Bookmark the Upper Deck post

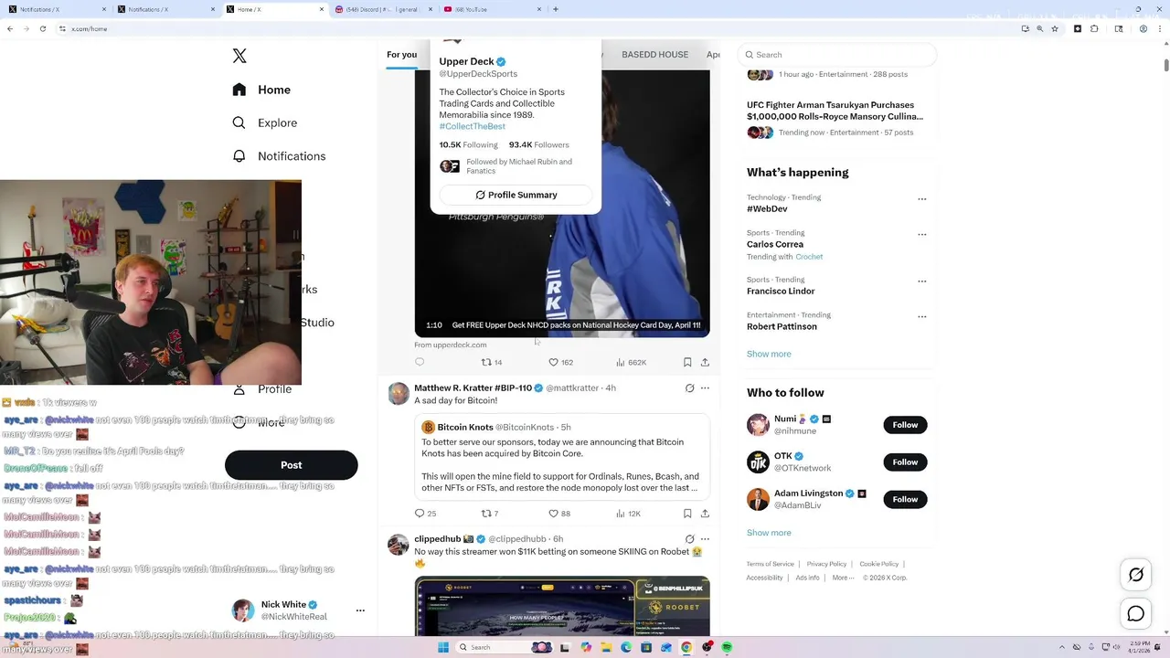pyautogui.click(x=687, y=362)
